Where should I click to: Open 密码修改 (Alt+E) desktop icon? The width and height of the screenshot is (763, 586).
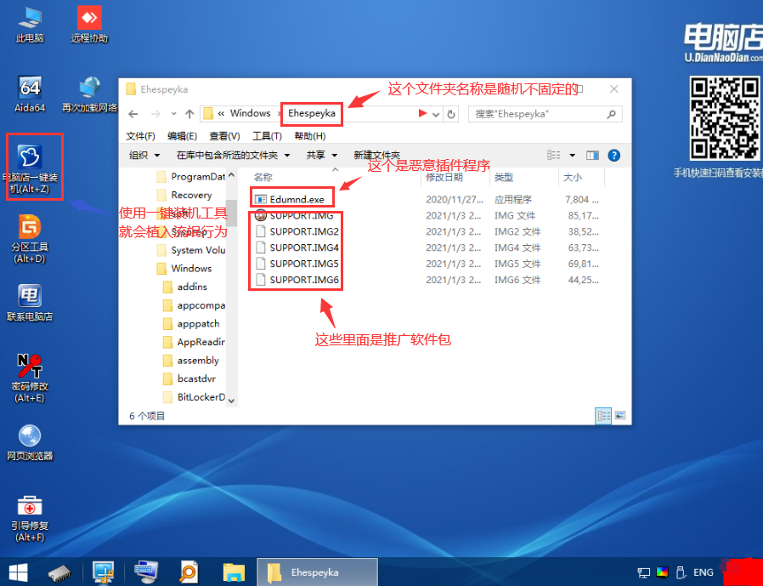click(30, 378)
